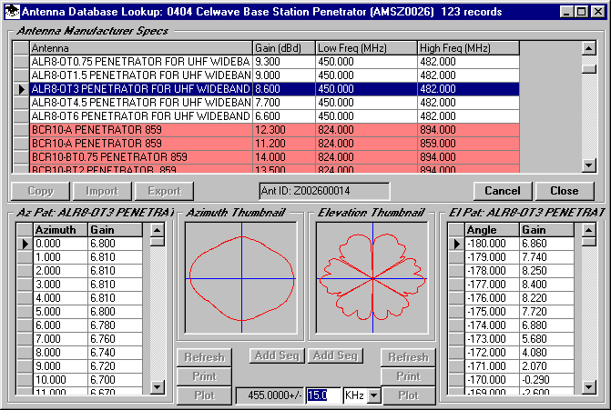
Task: Maximize the Antenna Database Lookup window
Action: pos(581,12)
